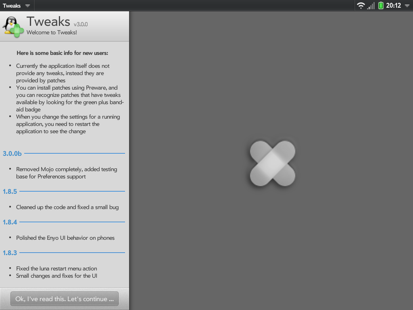Click the large band-aid cross icon
Image resolution: width=413 pixels, height=310 pixels.
tap(273, 163)
